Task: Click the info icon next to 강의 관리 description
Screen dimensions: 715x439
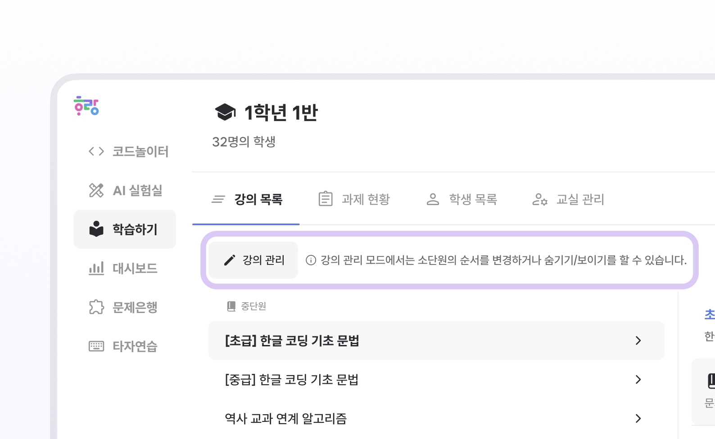Action: pos(311,260)
